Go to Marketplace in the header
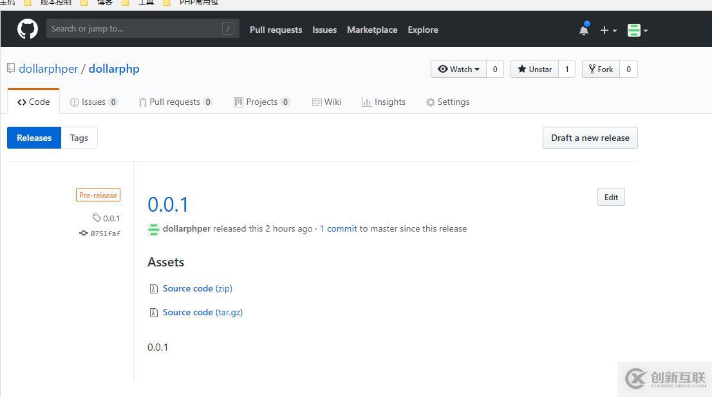 tap(372, 30)
